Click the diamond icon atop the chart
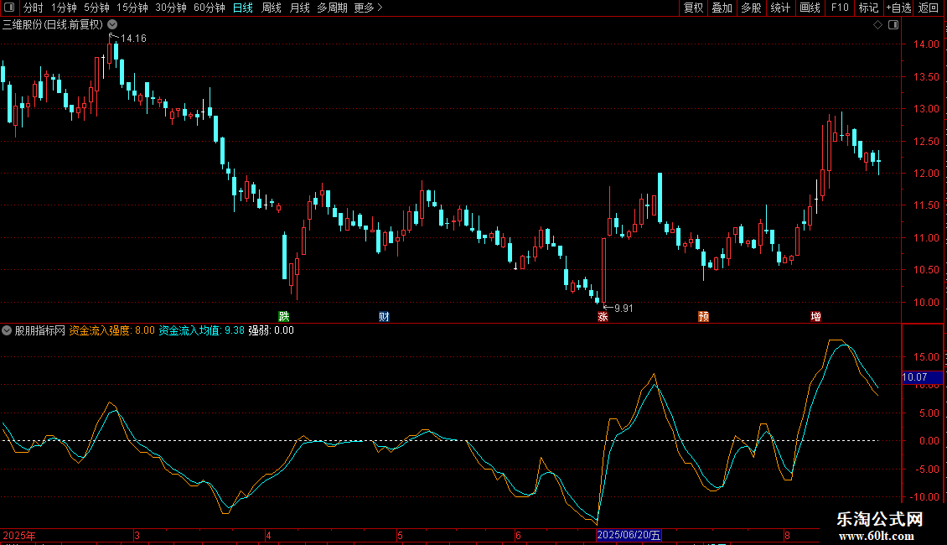This screenshot has width=947, height=545. 878,25
